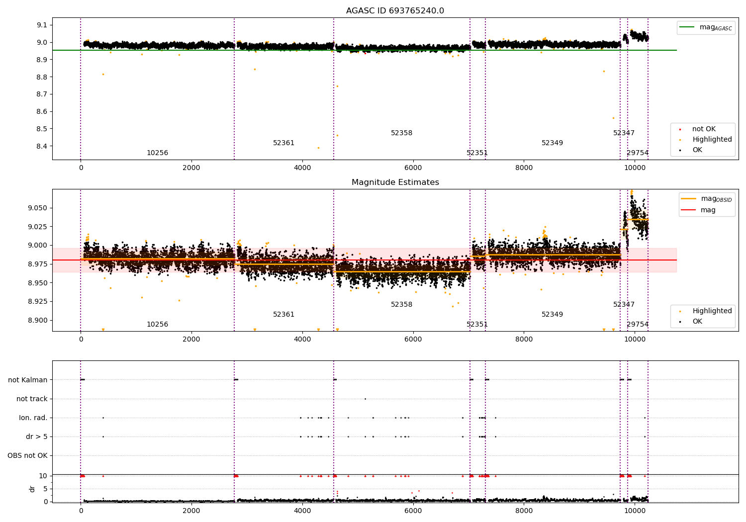Image resolution: width=746 pixels, height=522 pixels.
Task: Select the "not track" y-axis label
Action: pyautogui.click(x=32, y=399)
